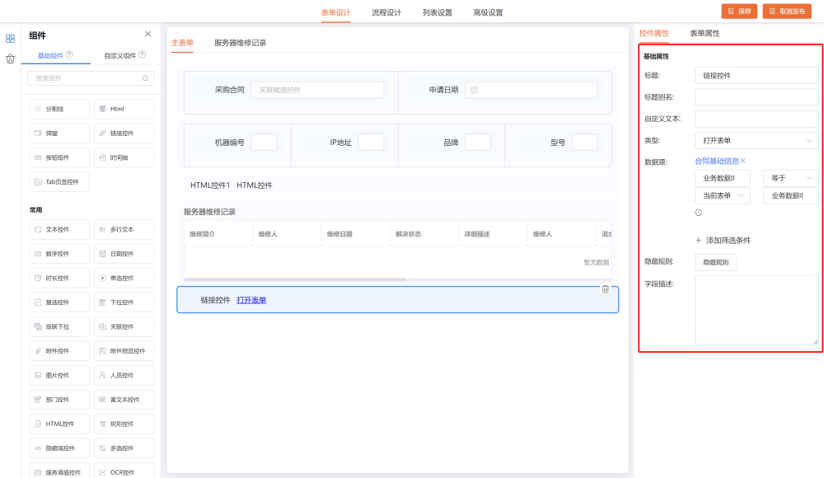Click the 保存 button
The height and width of the screenshot is (478, 824).
tap(739, 12)
